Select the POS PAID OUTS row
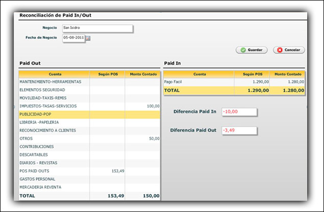 (x=54, y=171)
